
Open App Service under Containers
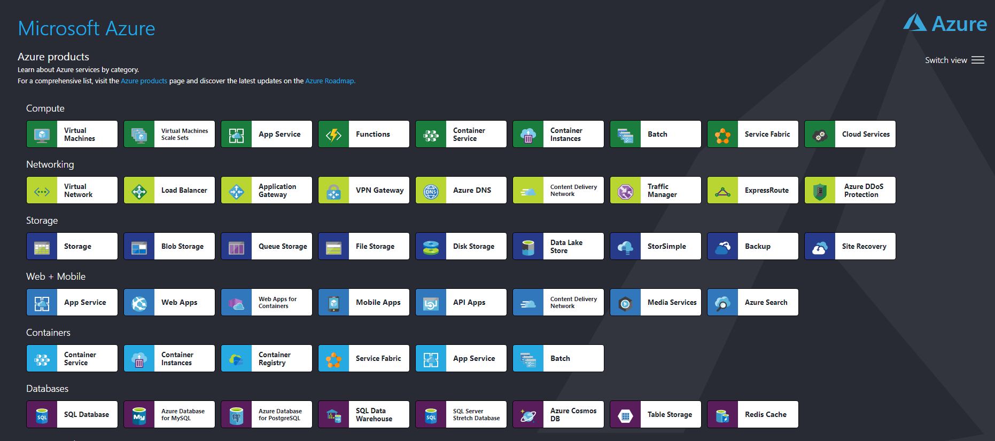tap(461, 358)
